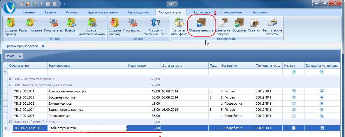Image resolution: width=345 pixels, height=137 pixels.
Task: Open Customize Quick Access Toolbar dropdown arrow
Action: tap(64, 4)
